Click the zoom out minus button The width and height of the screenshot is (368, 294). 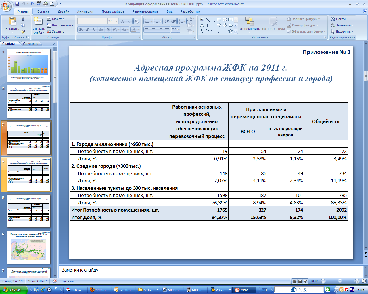point(323,281)
